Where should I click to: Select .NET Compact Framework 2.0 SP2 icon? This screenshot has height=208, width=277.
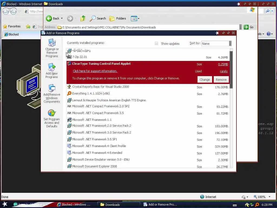pos(69,106)
